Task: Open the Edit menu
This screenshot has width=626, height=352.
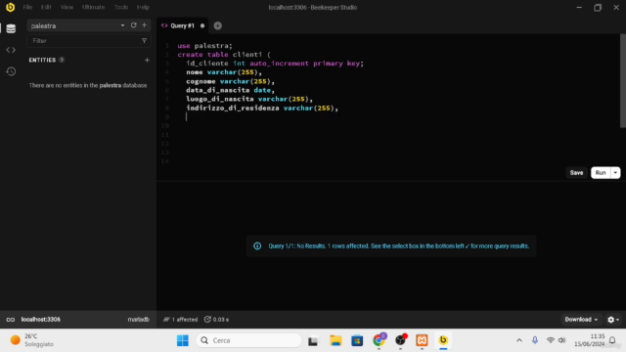Action: [46, 7]
